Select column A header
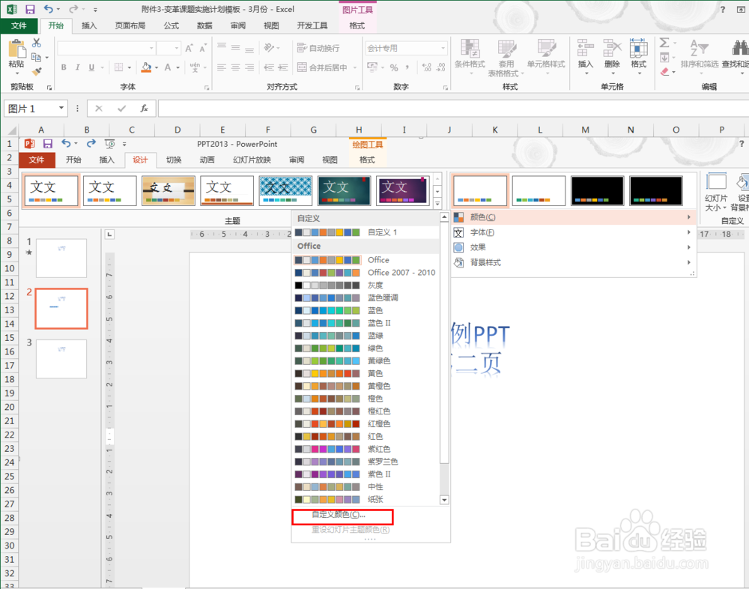 pyautogui.click(x=41, y=130)
